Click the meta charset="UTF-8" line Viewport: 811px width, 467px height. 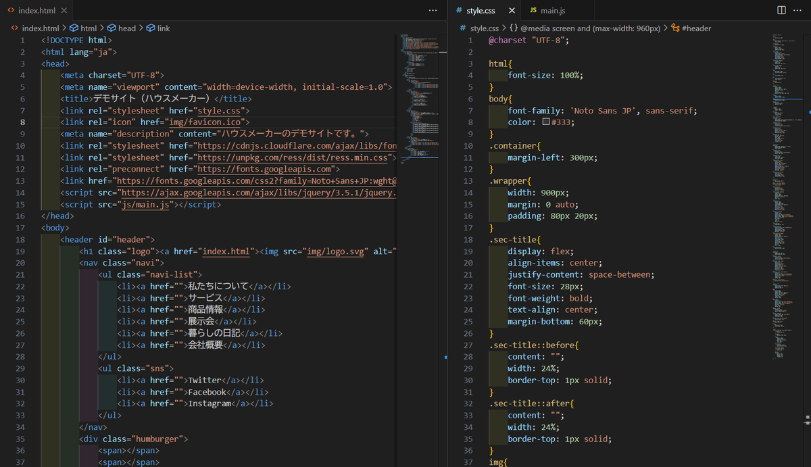point(112,76)
